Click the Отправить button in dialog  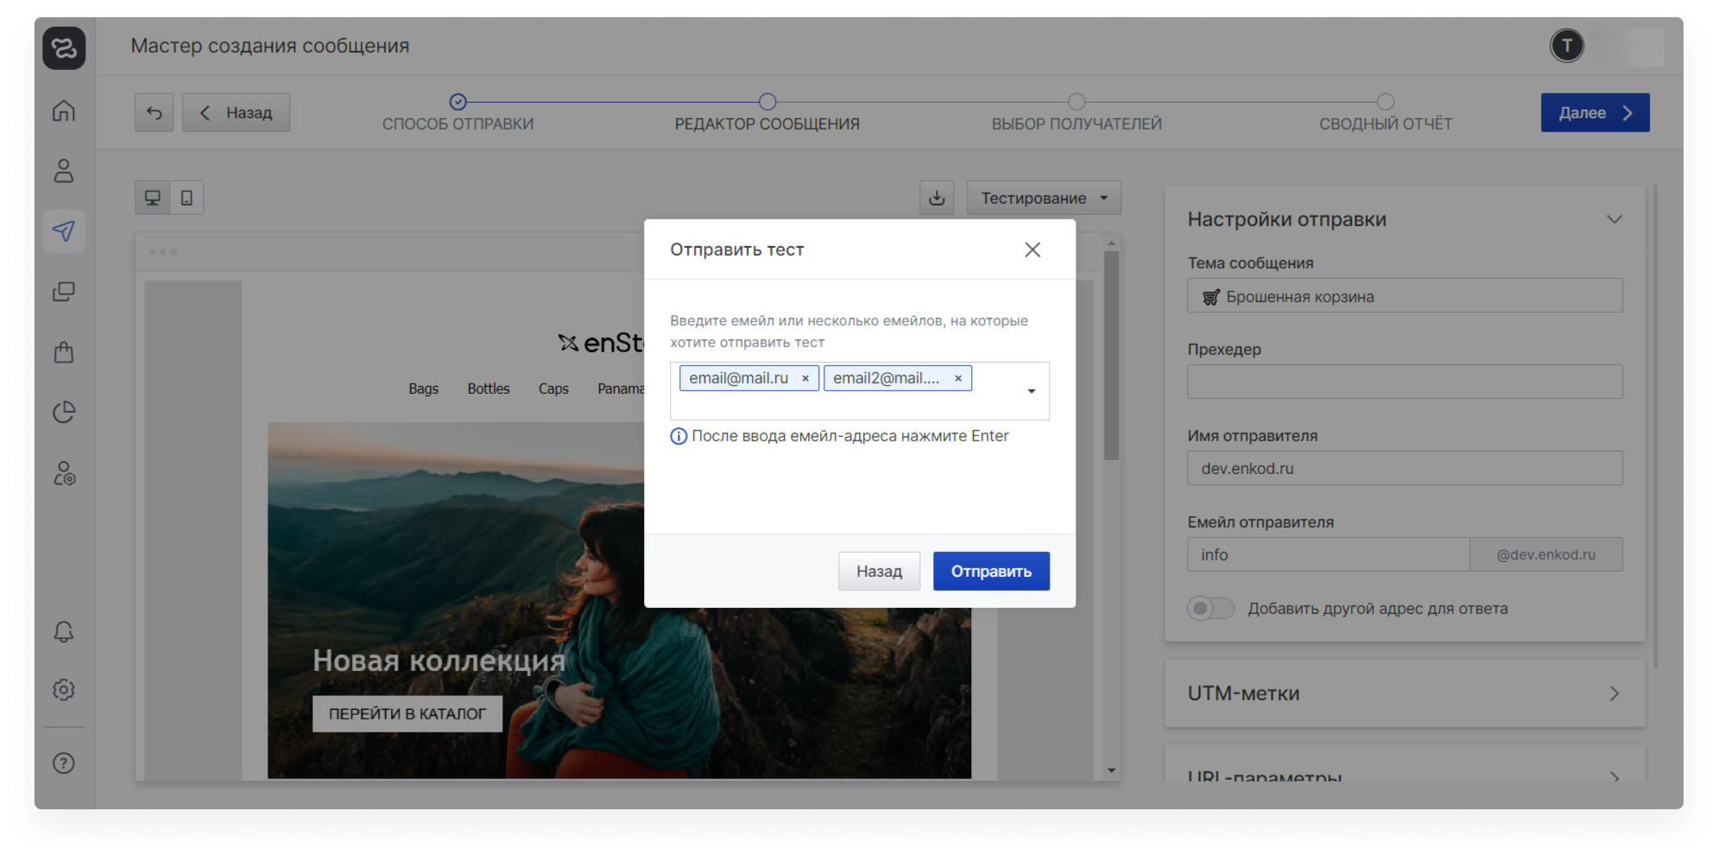(990, 571)
